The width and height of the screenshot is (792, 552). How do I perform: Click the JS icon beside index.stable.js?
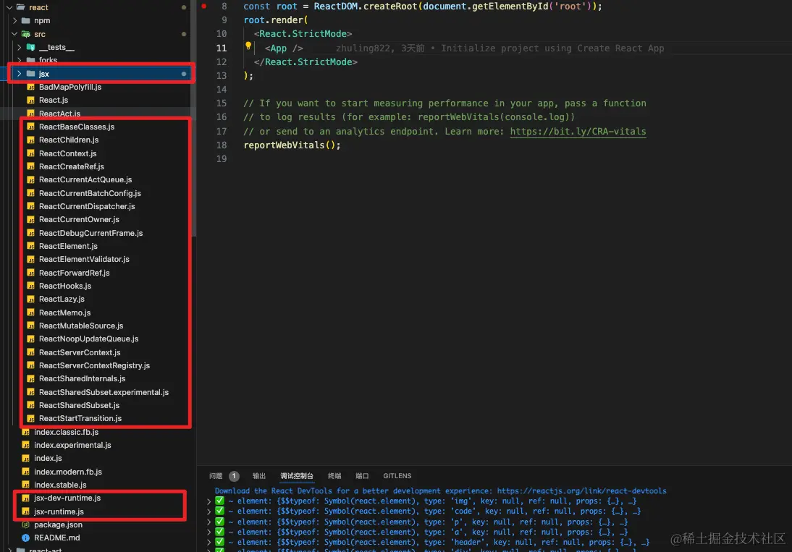[x=26, y=485]
